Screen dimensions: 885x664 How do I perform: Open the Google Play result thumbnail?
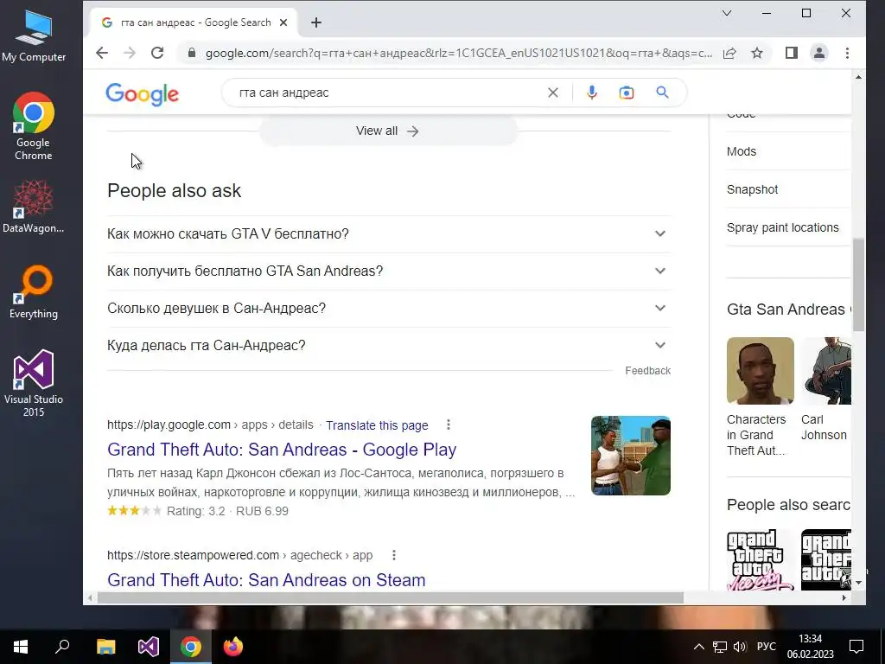tap(630, 456)
